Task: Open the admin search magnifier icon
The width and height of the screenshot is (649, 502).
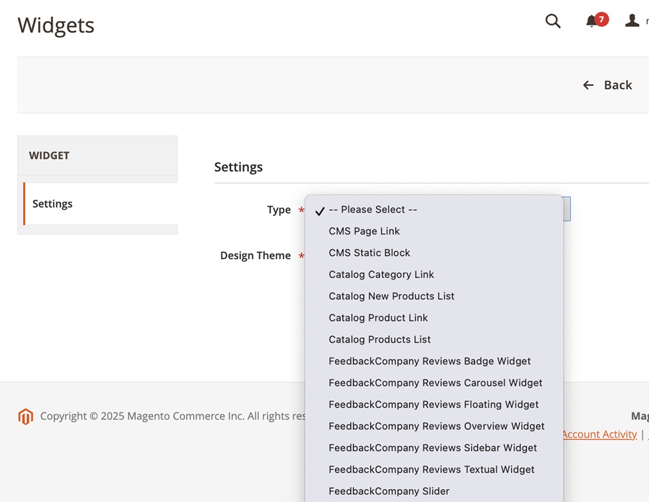Action: coord(552,21)
